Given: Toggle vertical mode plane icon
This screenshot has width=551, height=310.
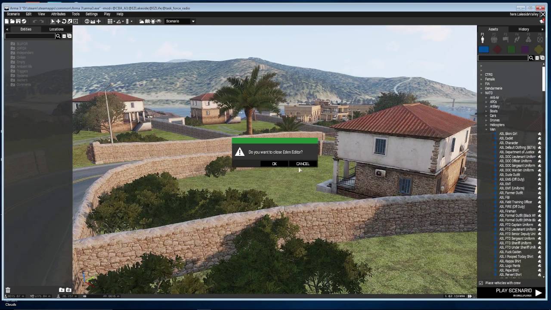Looking at the screenshot, I should (x=99, y=21).
